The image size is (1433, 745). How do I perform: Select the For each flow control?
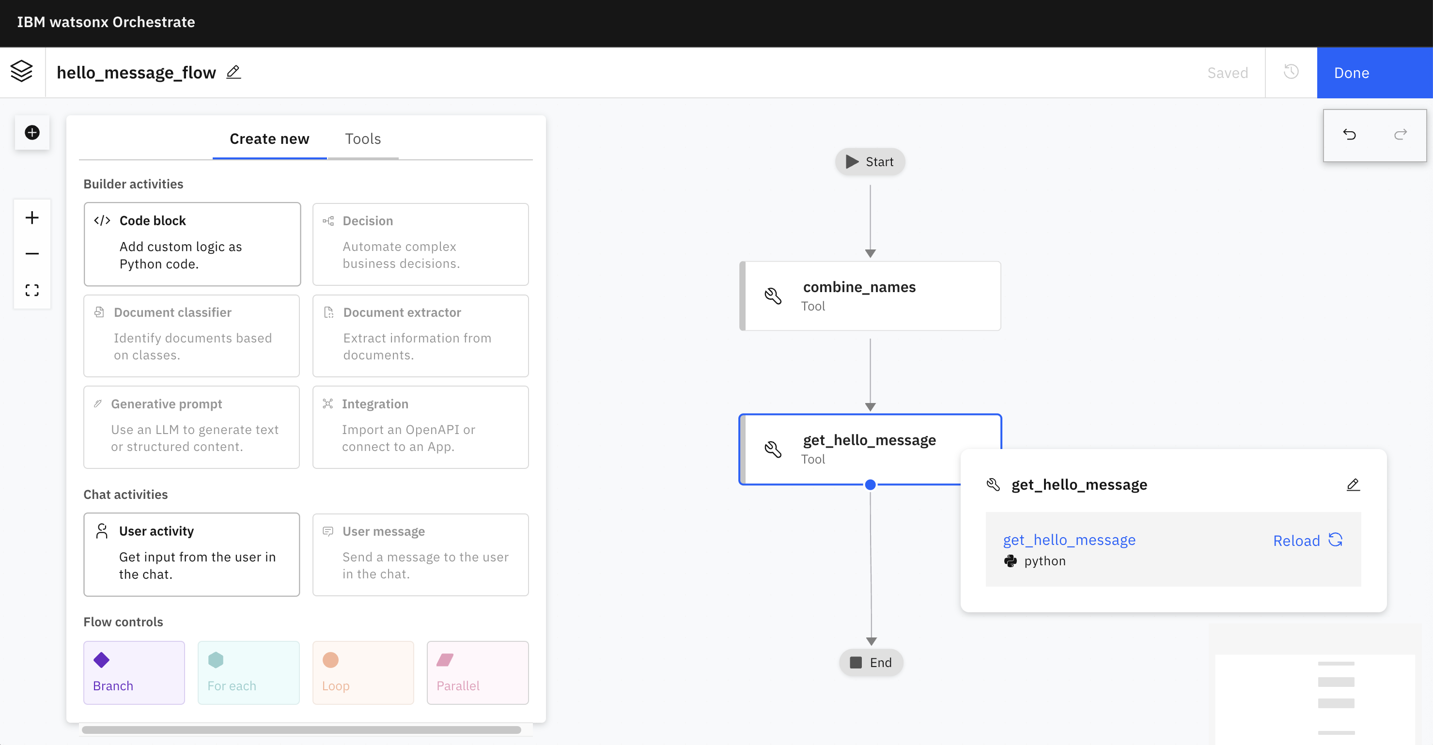tap(249, 673)
